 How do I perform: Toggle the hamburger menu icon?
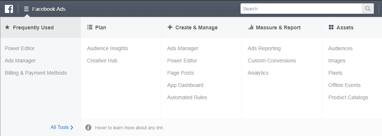(x=26, y=9)
